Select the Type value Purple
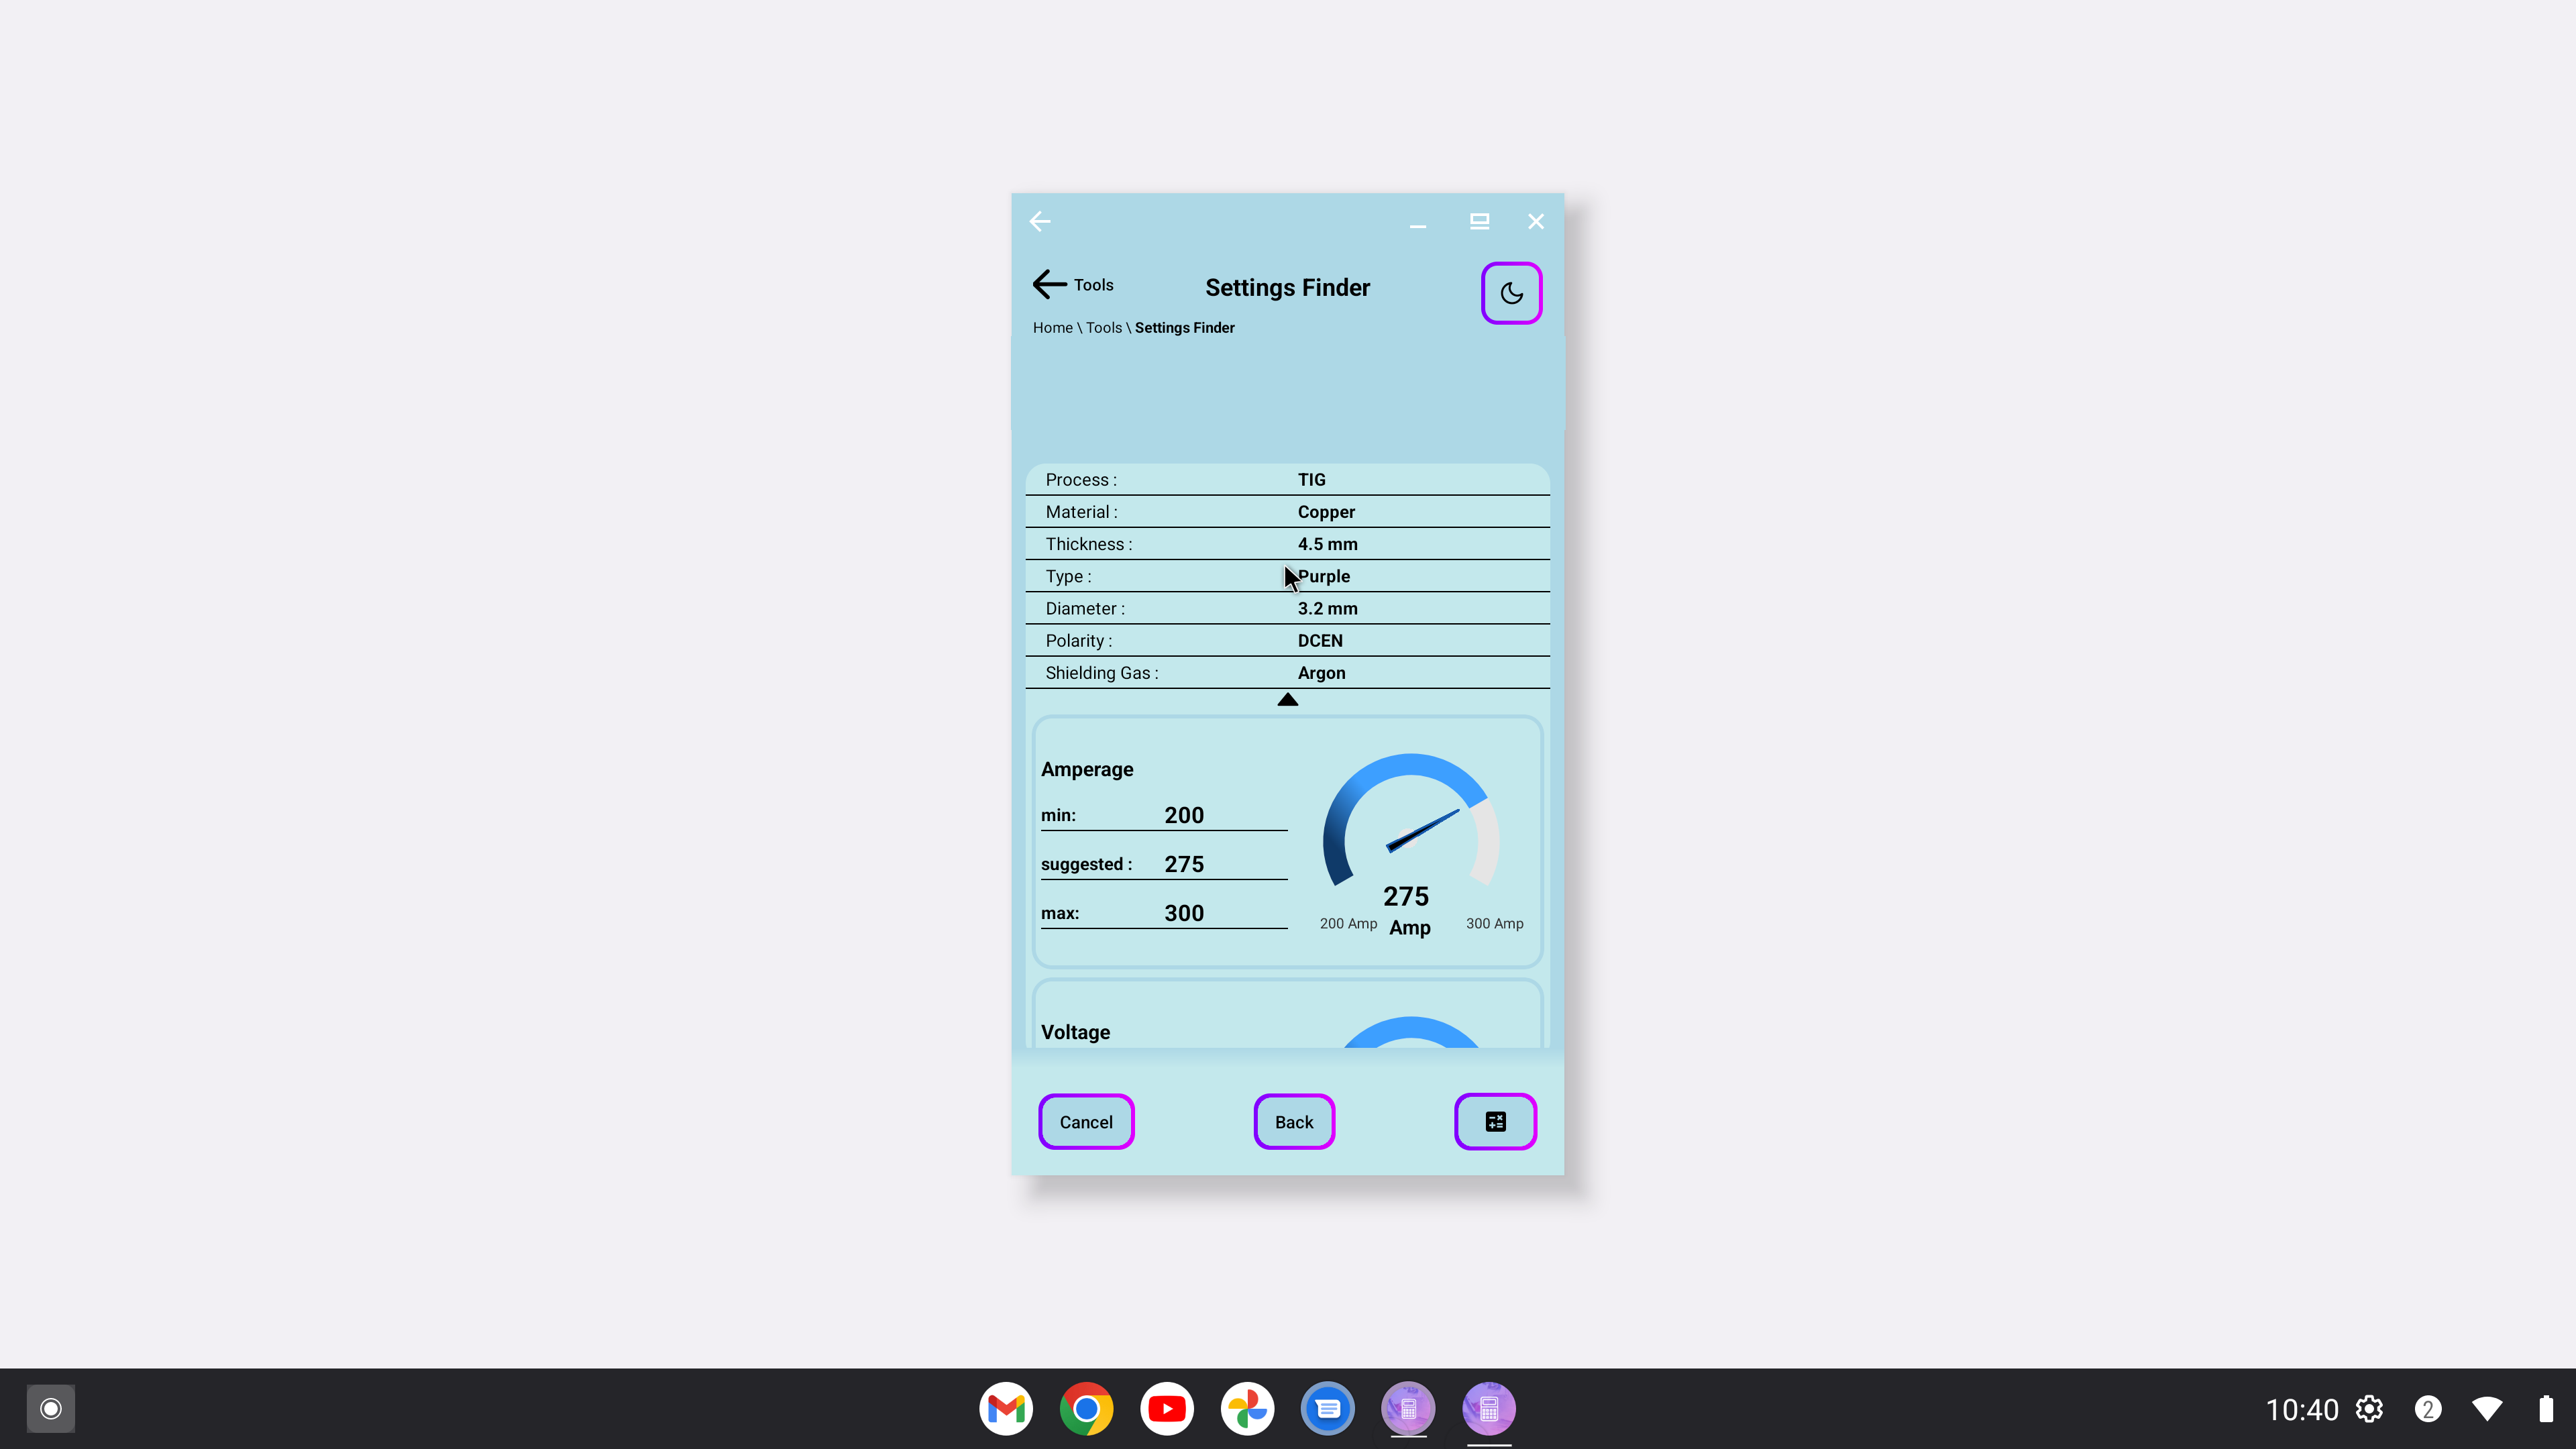 [1324, 576]
